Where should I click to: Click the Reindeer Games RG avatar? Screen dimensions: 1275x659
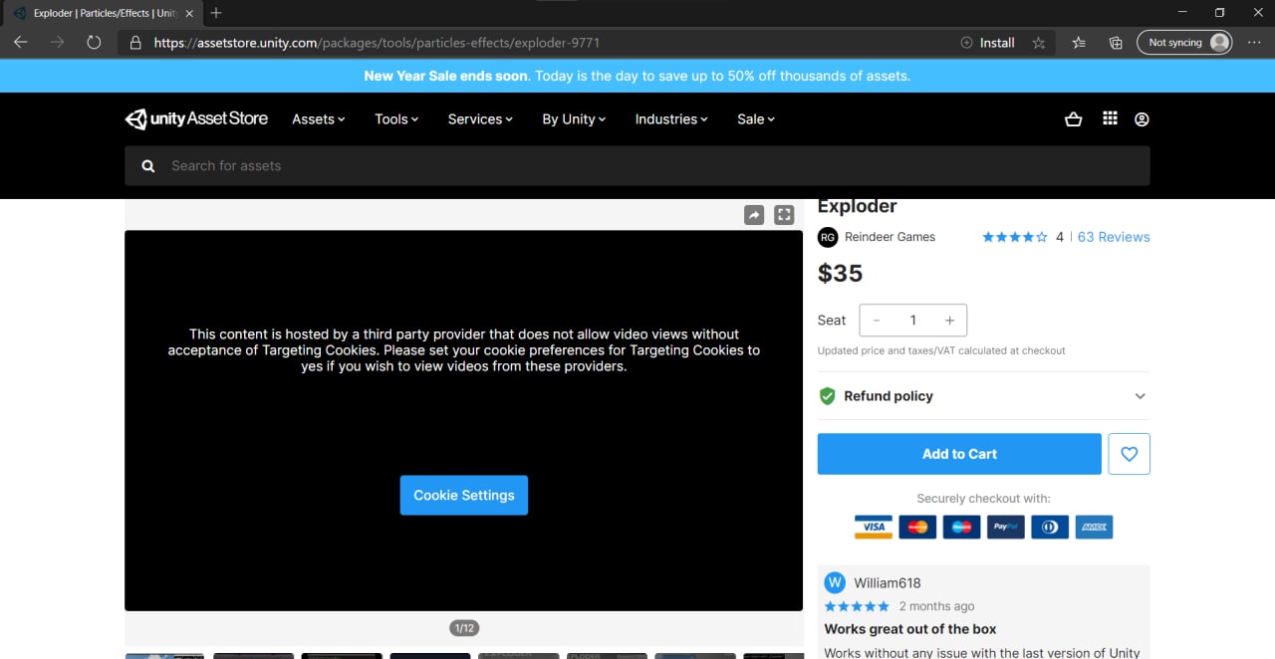pos(828,237)
